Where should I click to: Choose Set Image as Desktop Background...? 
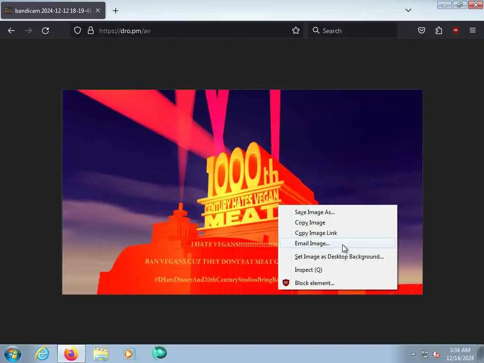tap(337, 257)
